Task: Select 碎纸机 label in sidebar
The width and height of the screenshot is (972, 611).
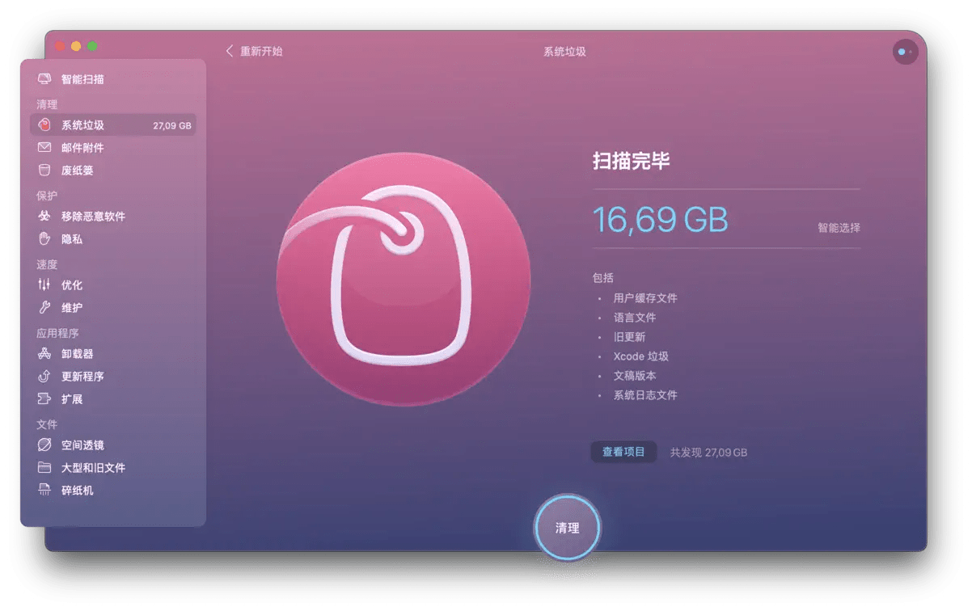Action: coord(78,491)
